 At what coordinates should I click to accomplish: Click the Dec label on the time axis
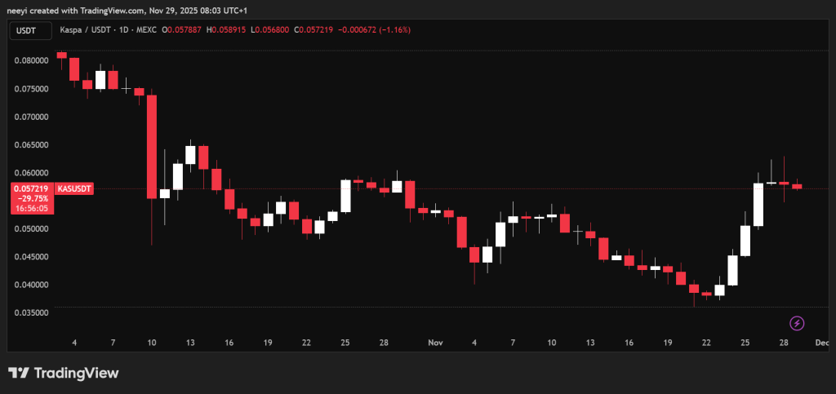click(820, 343)
